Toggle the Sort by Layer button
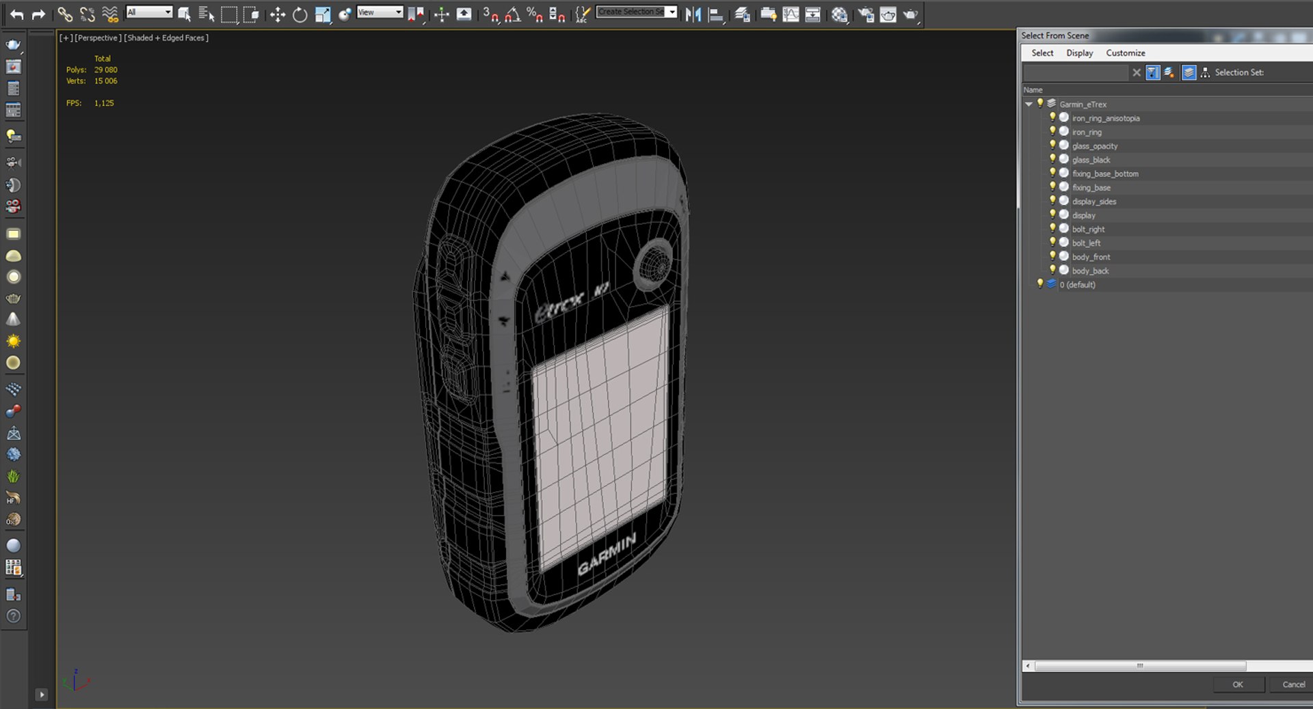Image resolution: width=1313 pixels, height=709 pixels. coord(1189,72)
